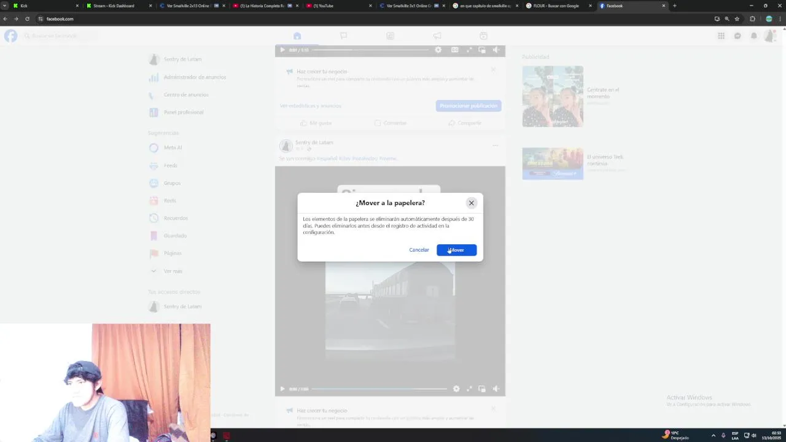
Task: Open the Chrome three-dot menu
Action: tap(780, 19)
